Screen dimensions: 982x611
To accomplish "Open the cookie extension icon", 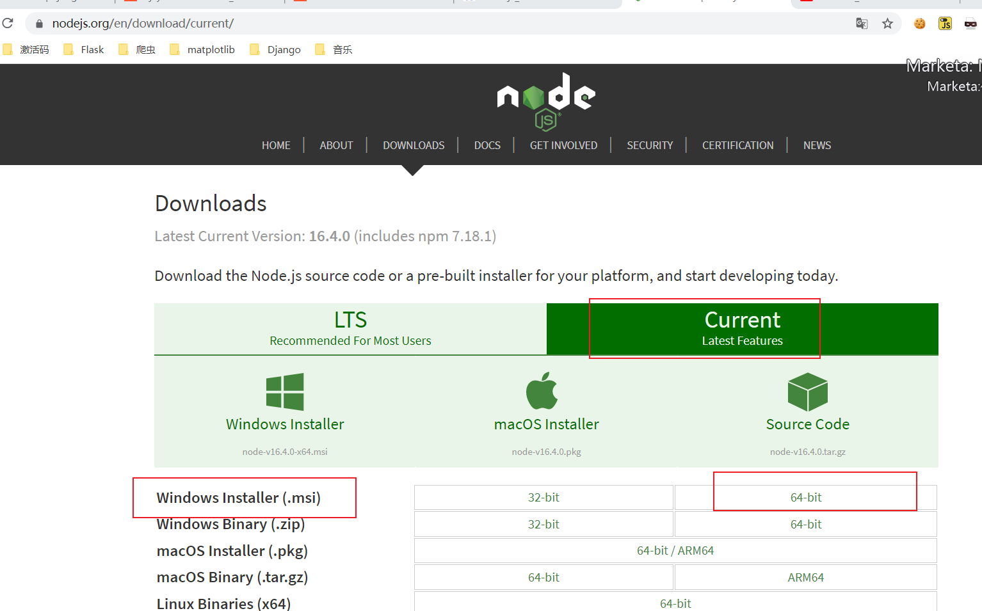I will 920,24.
